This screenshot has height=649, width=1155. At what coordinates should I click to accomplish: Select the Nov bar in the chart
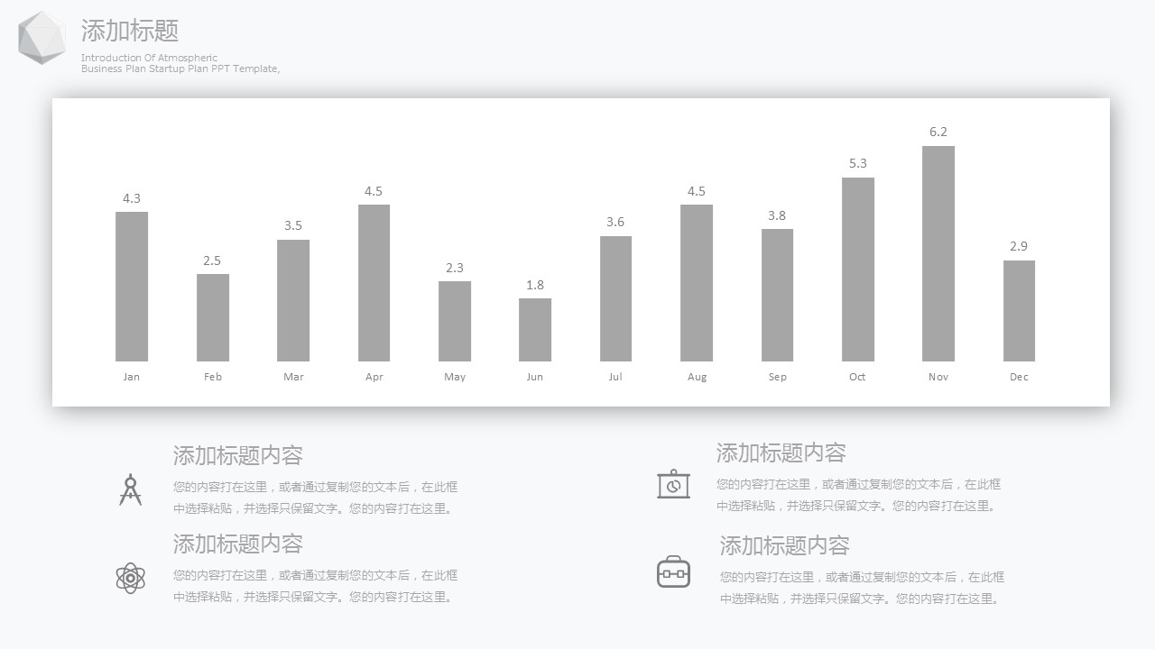[938, 253]
